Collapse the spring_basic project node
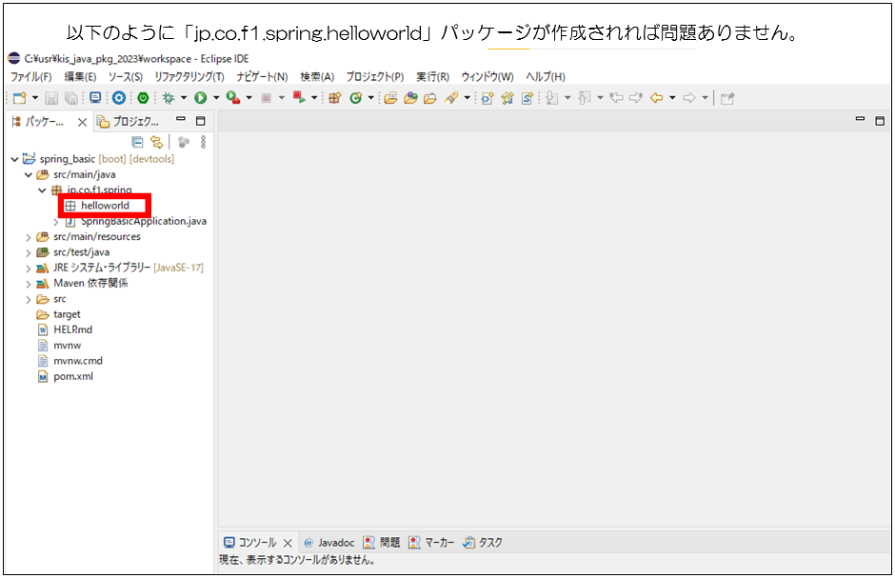The height and width of the screenshot is (578, 895). coord(14,159)
